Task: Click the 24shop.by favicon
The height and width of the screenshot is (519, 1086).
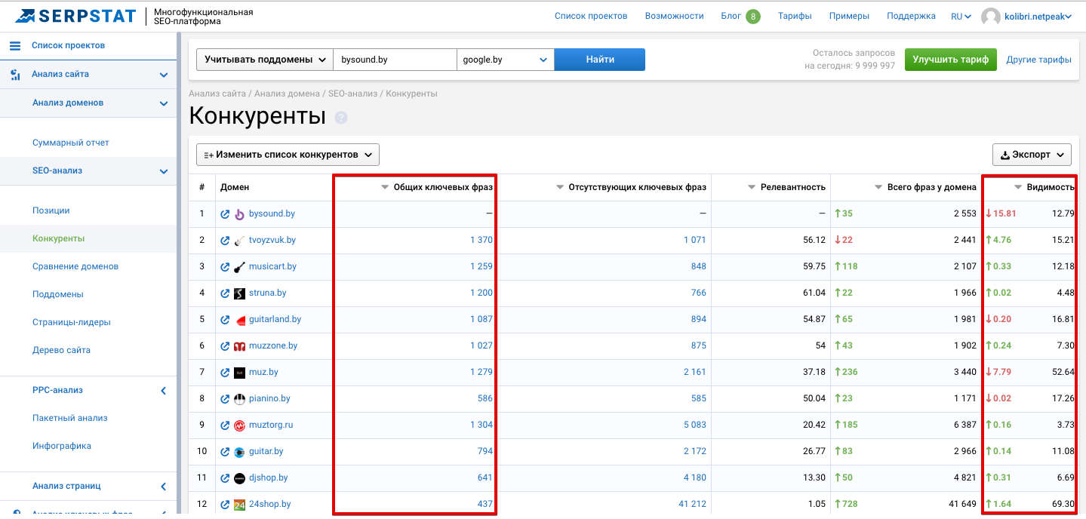Action: (239, 505)
